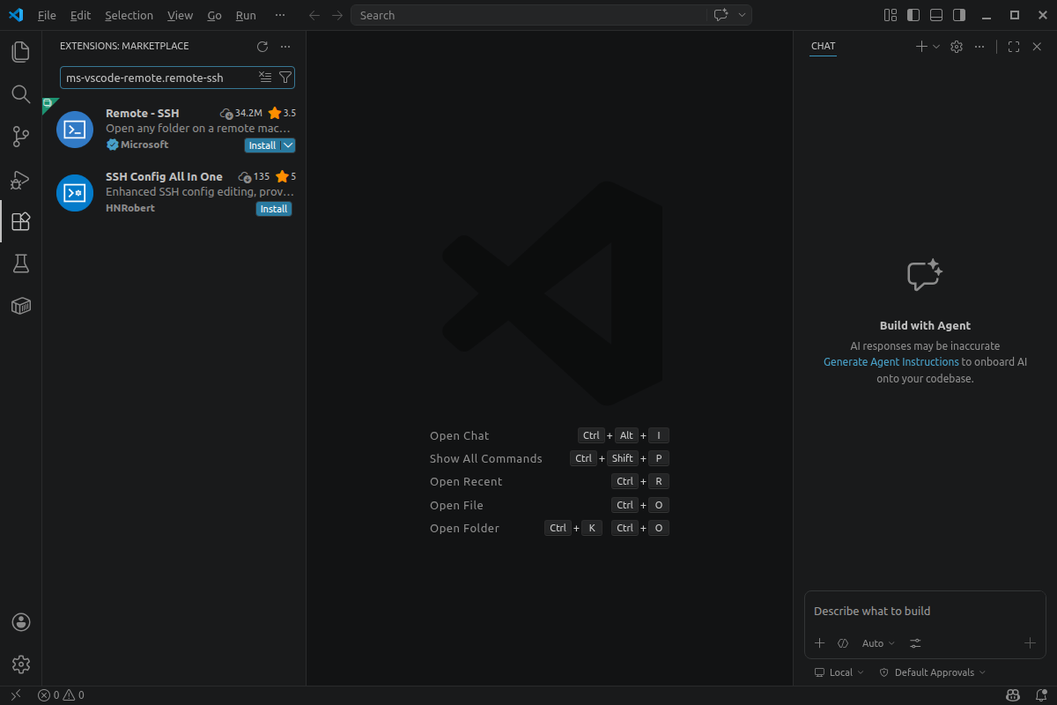Close the chat panel
1057x705 pixels.
(x=1037, y=47)
